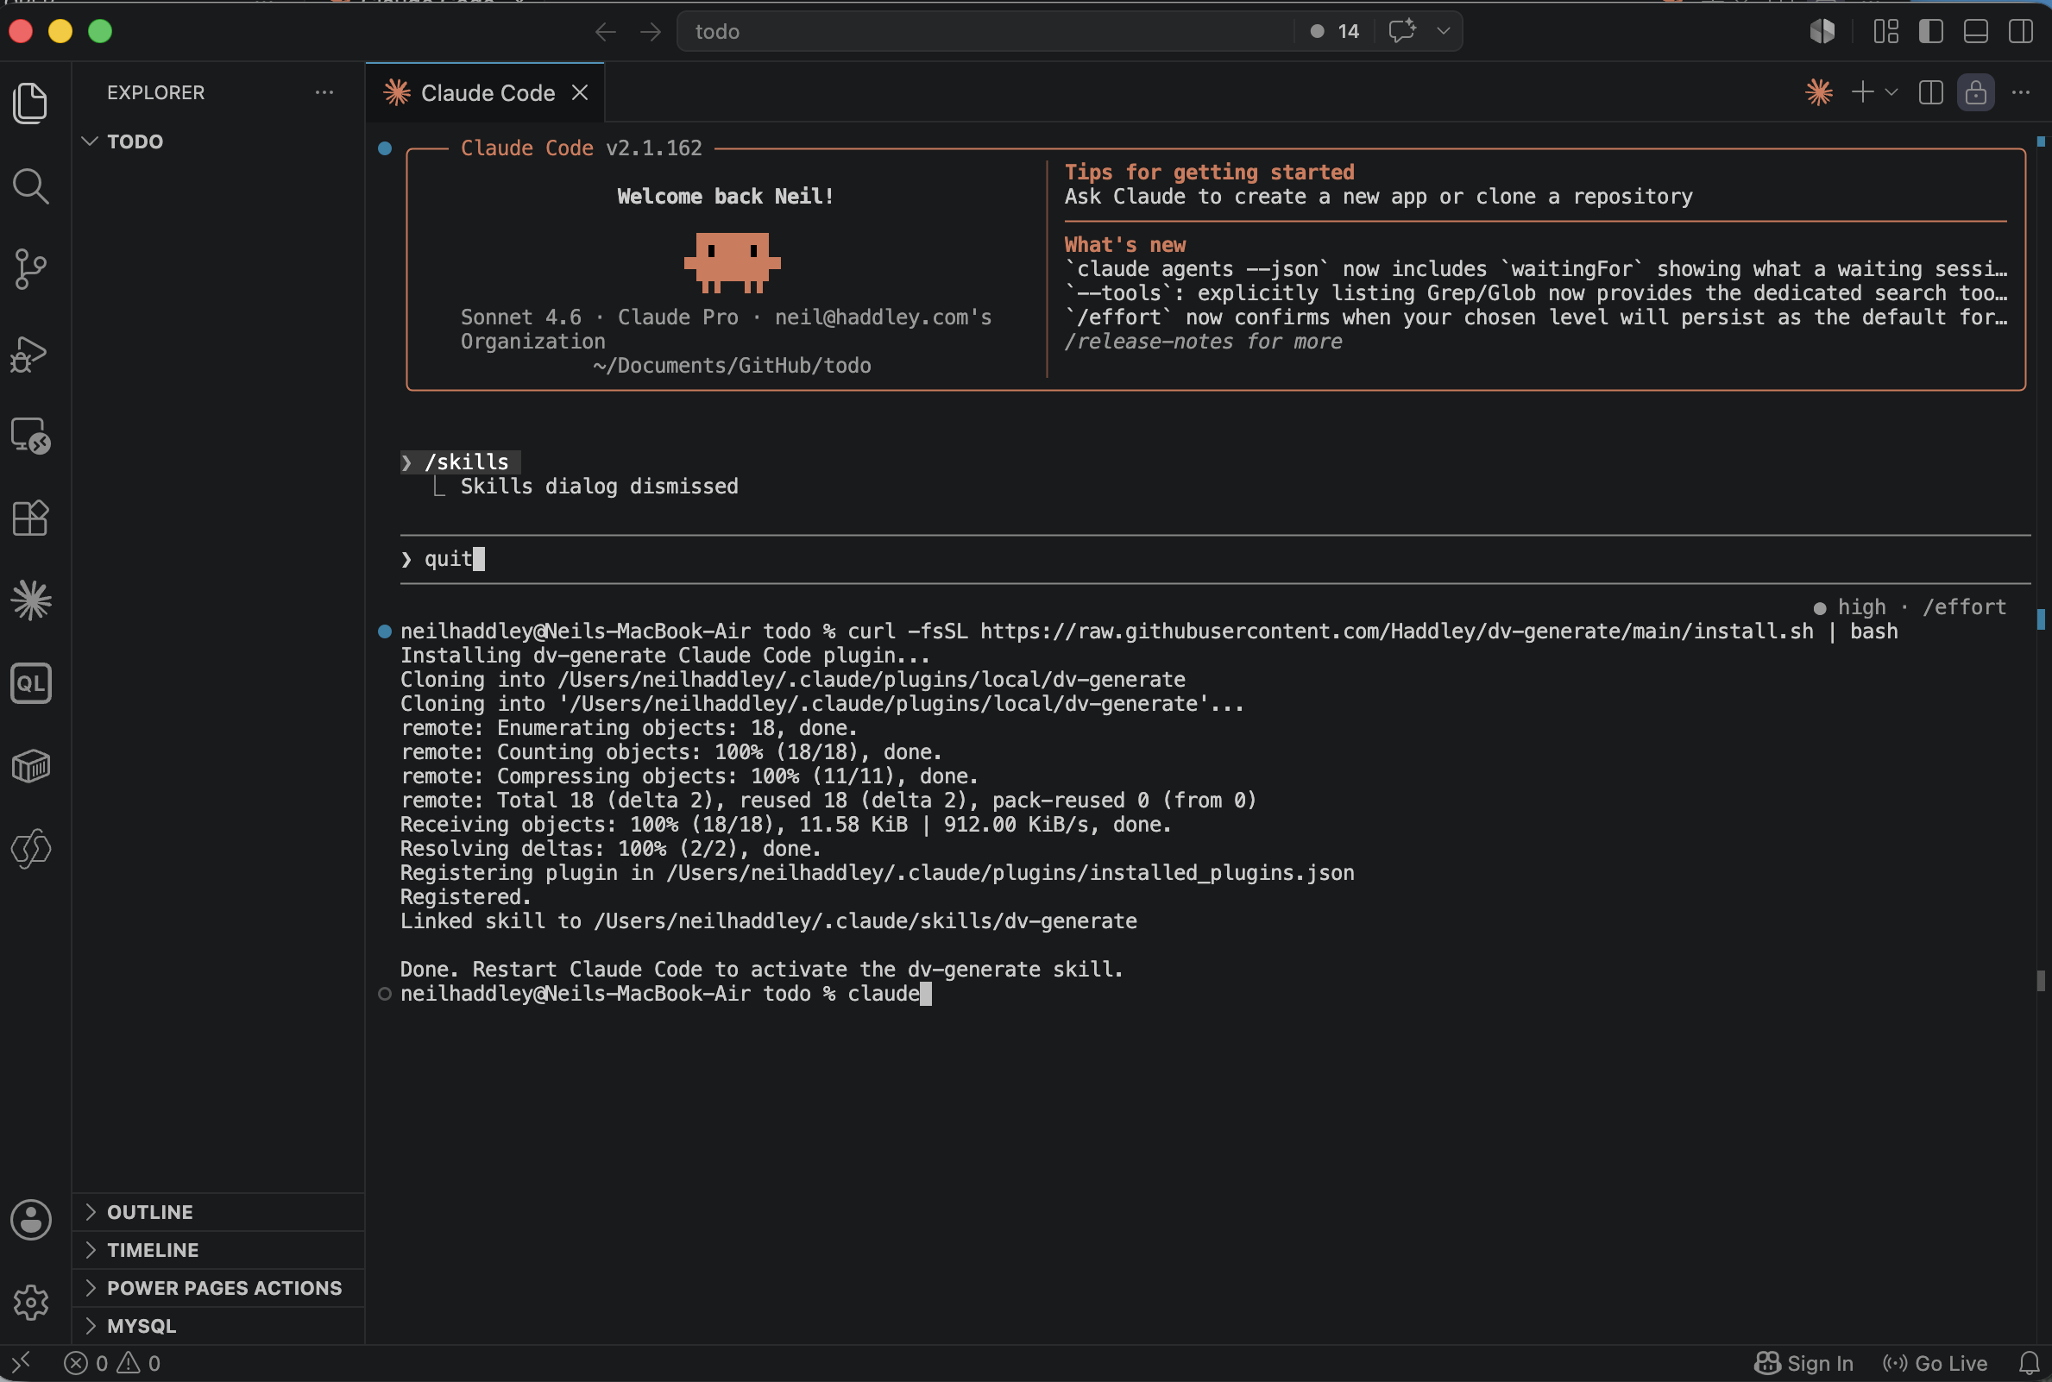
Task: Click the high /effort indicator
Action: click(1910, 607)
